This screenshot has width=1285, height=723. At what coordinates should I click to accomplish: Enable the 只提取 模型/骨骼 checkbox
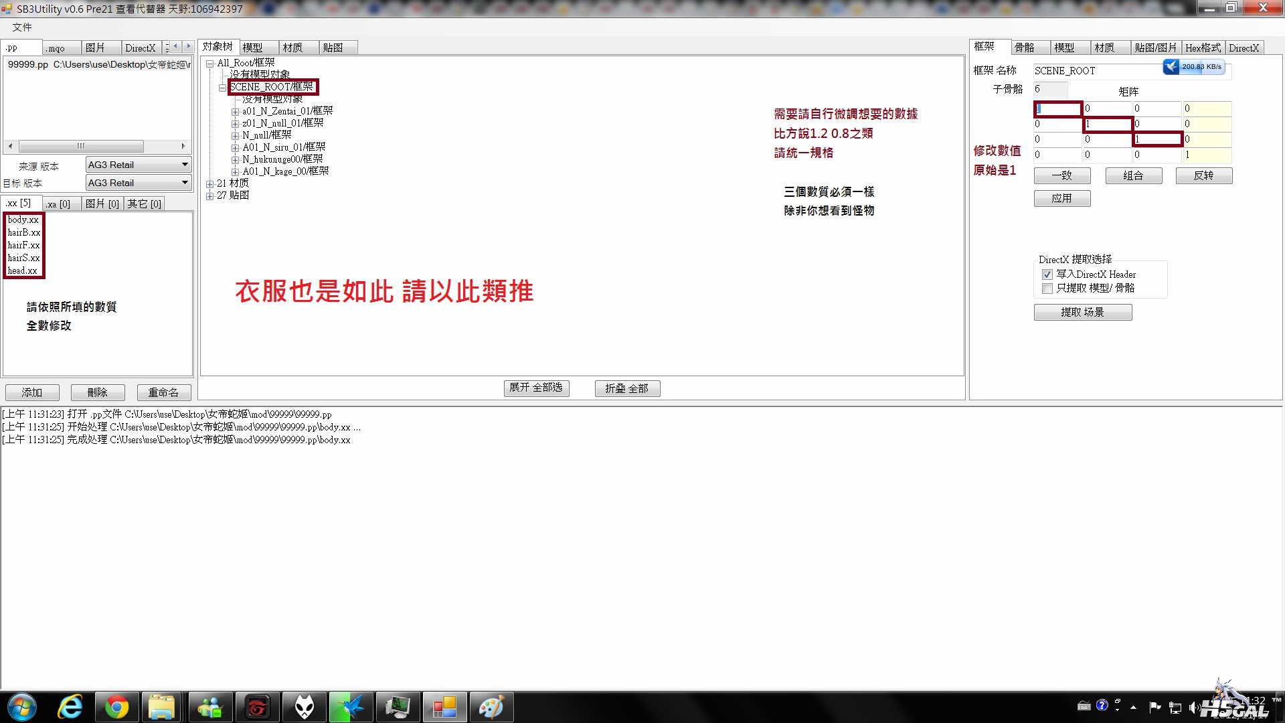coord(1047,289)
